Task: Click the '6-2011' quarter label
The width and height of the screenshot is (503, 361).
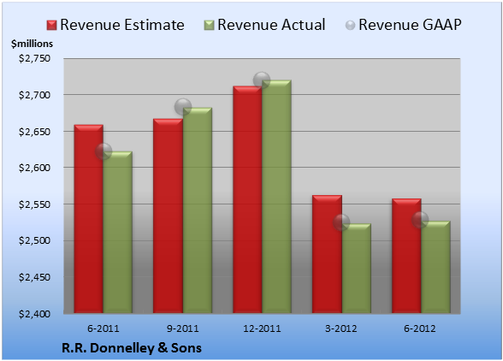Action: pos(104,328)
